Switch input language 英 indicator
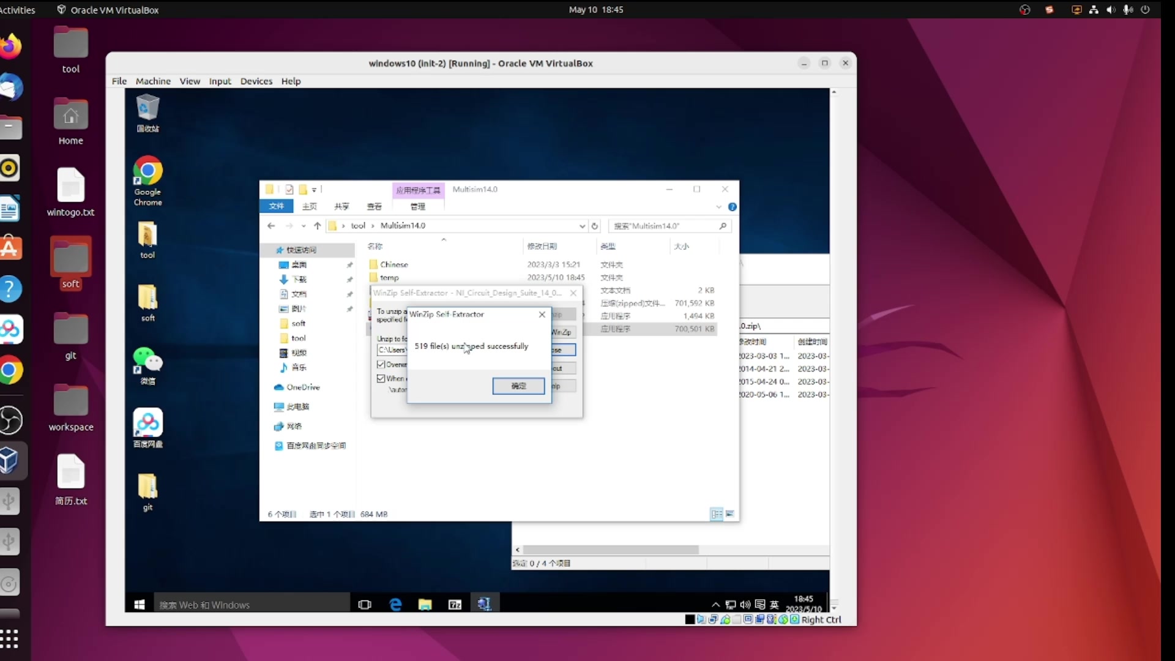Screen dimensions: 1175x661 coord(774,605)
